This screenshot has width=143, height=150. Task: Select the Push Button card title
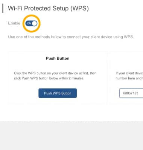[x=58, y=58]
